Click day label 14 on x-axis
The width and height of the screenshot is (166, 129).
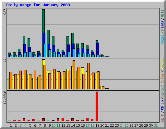pos(73,125)
